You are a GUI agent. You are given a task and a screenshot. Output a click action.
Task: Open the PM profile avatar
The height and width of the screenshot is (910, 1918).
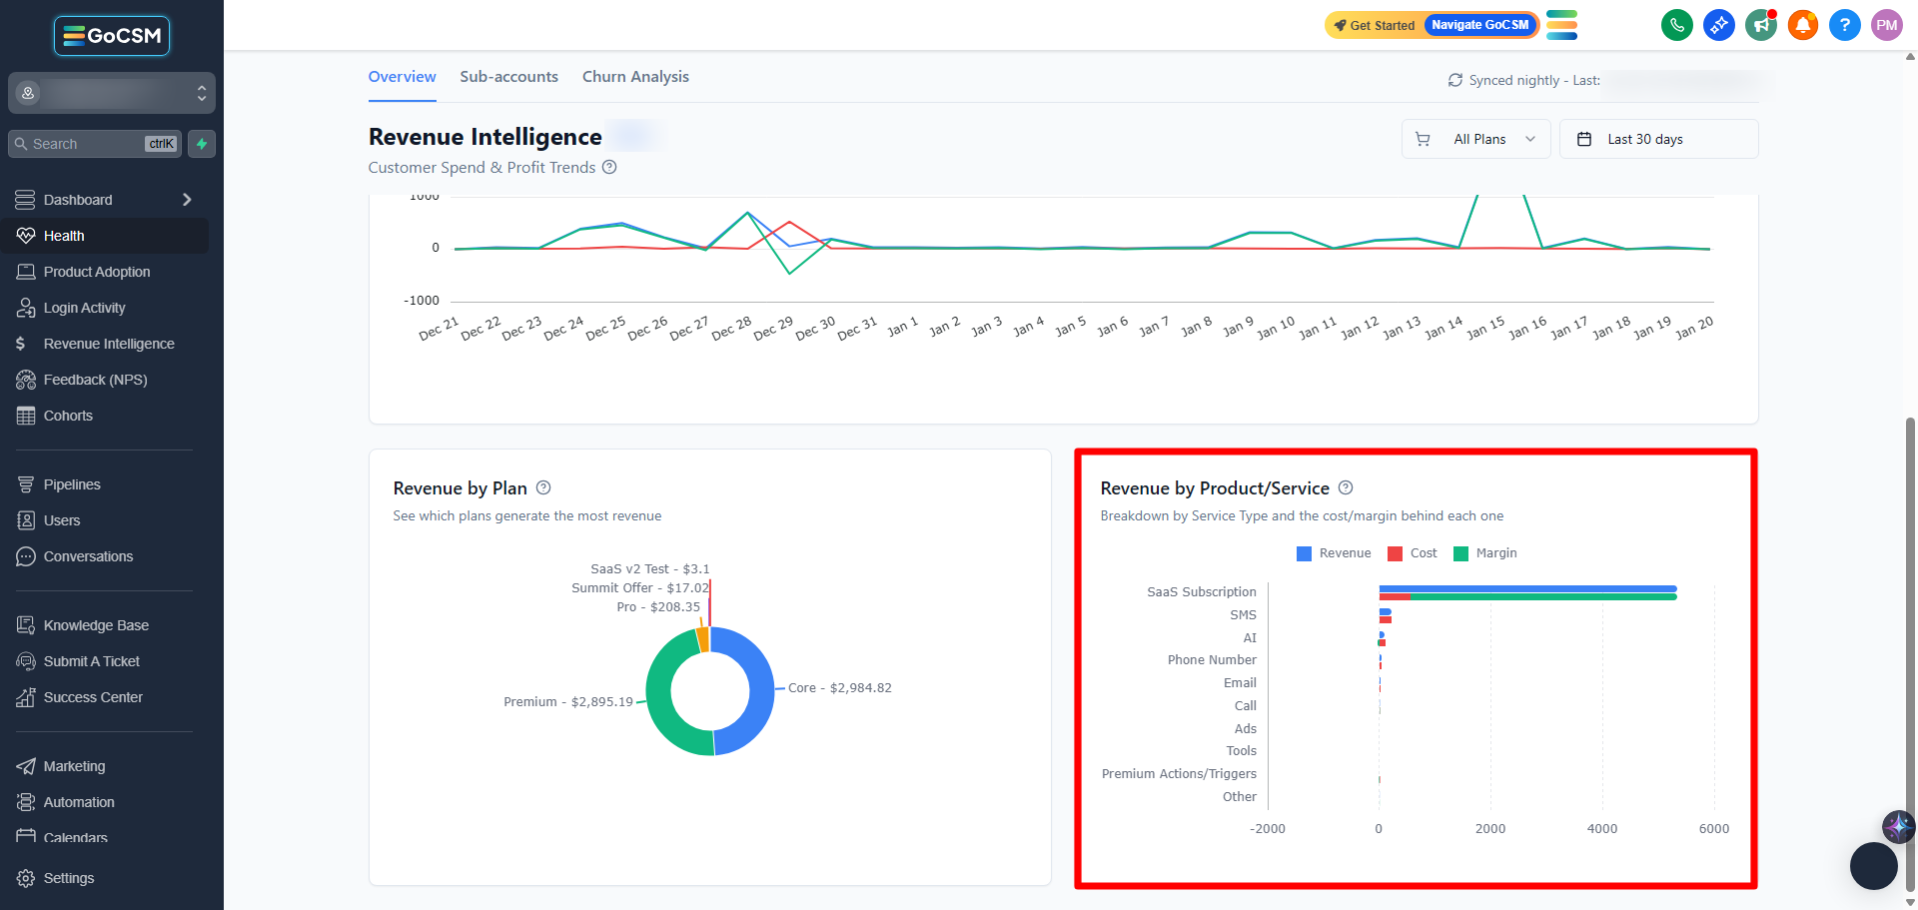[1886, 25]
